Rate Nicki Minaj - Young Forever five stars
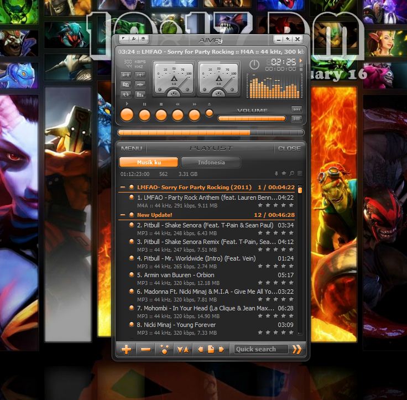 pyautogui.click(x=291, y=333)
